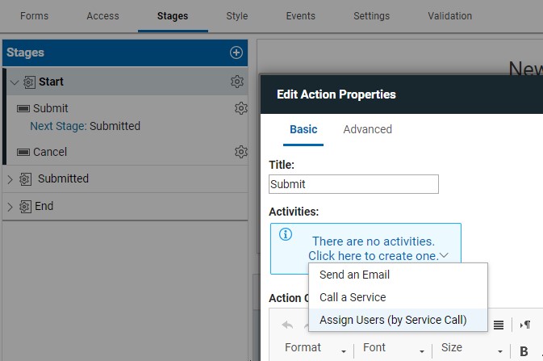Collapse the Start stage

(15, 82)
